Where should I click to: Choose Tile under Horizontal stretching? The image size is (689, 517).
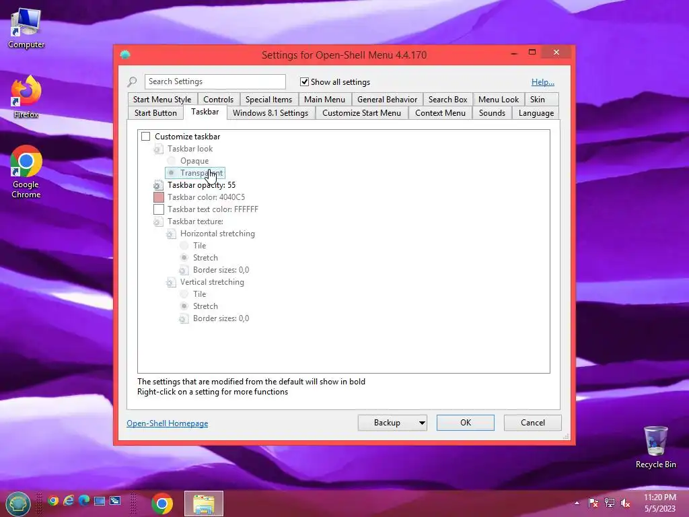184,246
